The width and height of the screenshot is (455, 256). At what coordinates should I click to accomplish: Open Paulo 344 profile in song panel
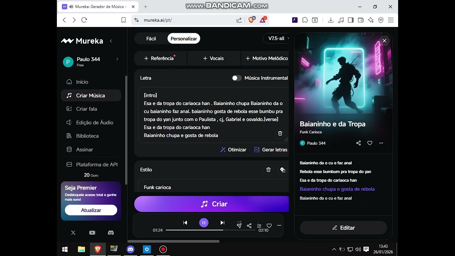(313, 143)
